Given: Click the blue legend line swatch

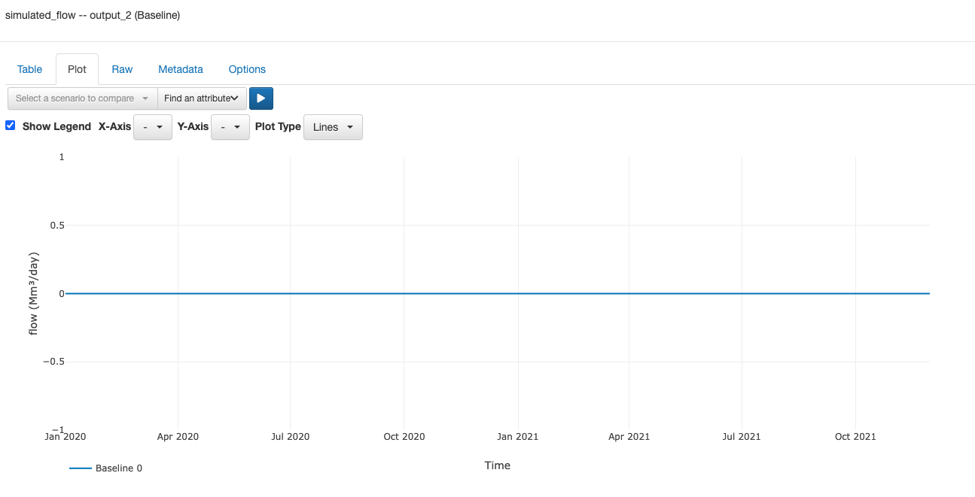Looking at the screenshot, I should (80, 468).
